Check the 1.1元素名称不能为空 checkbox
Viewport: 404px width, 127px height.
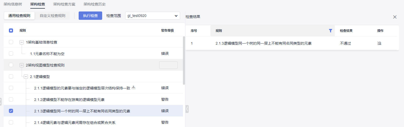pos(11,53)
